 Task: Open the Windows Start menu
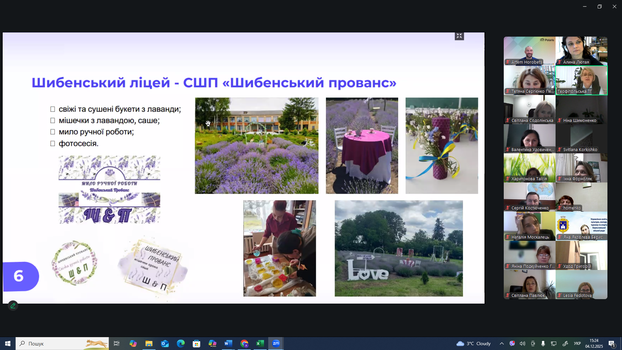click(8, 344)
